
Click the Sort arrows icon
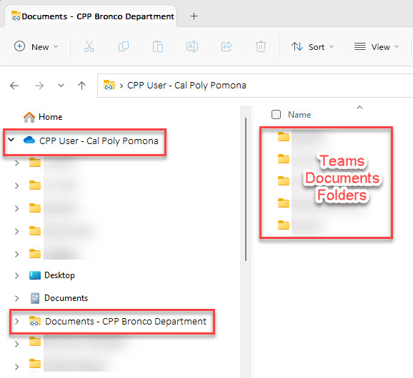[297, 46]
